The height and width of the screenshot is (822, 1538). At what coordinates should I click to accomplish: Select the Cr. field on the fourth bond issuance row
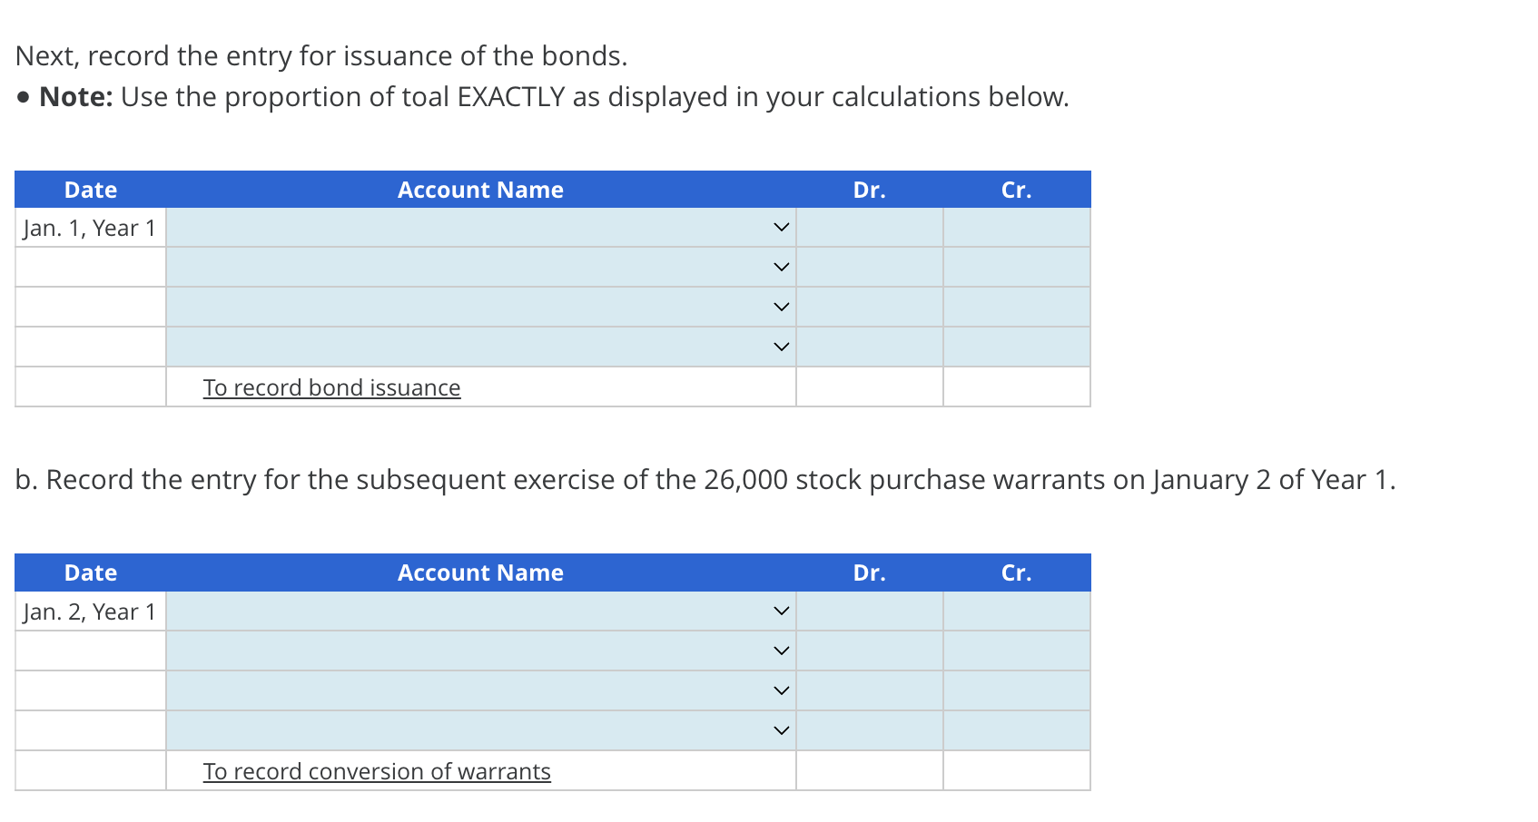coord(1016,346)
